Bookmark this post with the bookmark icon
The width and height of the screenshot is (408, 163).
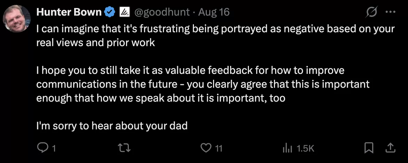point(369,148)
